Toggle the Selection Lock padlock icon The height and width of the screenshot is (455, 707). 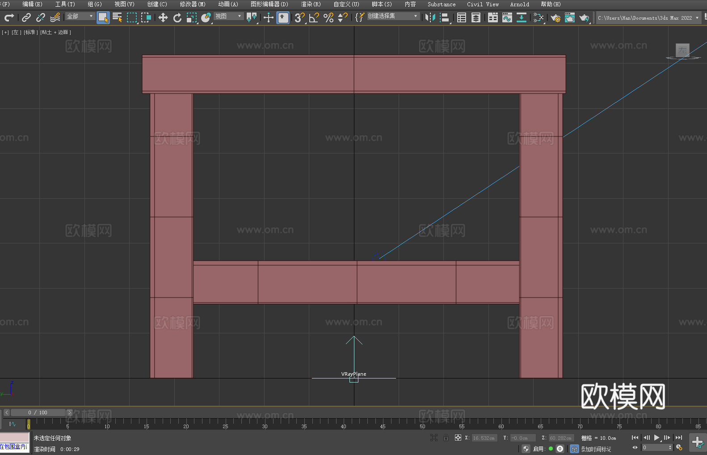pyautogui.click(x=446, y=438)
